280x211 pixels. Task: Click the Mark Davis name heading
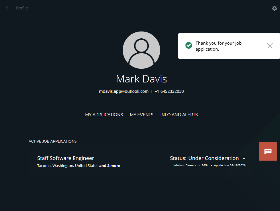coord(141,79)
